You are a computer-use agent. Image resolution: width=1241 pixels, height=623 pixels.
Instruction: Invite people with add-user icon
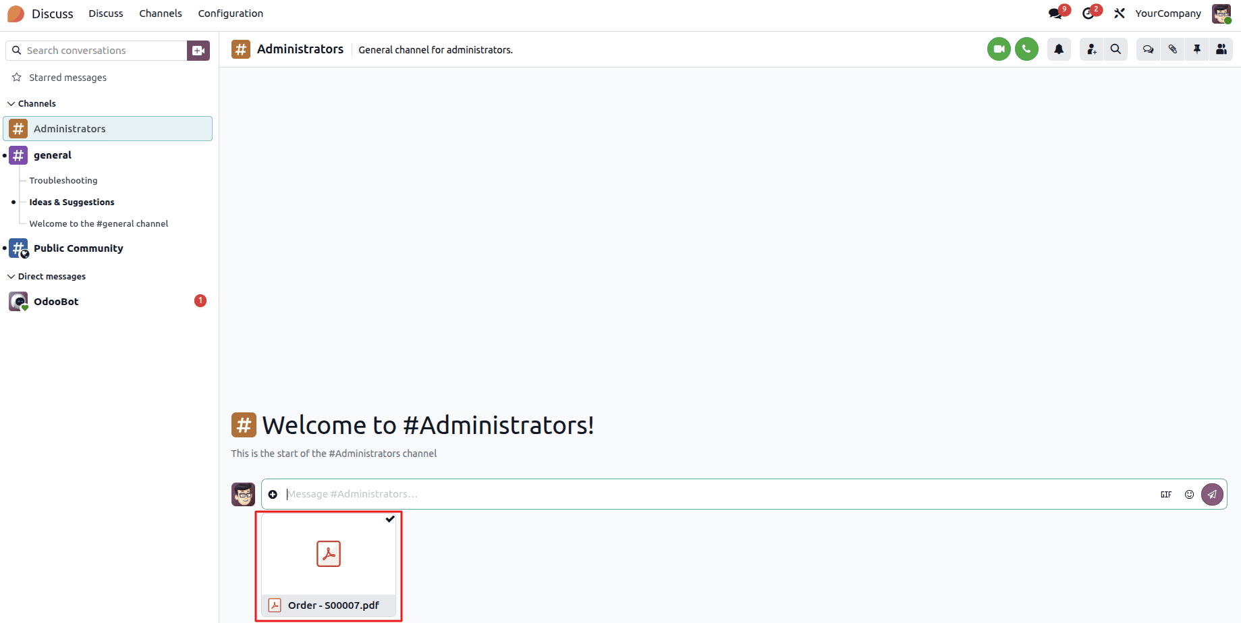click(x=1091, y=49)
